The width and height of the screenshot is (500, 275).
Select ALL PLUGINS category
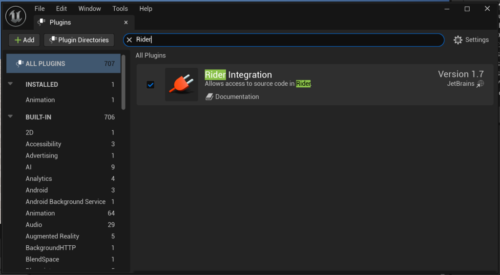coord(63,63)
